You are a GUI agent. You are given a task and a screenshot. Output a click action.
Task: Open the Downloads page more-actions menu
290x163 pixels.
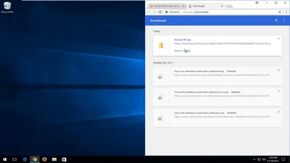284,20
